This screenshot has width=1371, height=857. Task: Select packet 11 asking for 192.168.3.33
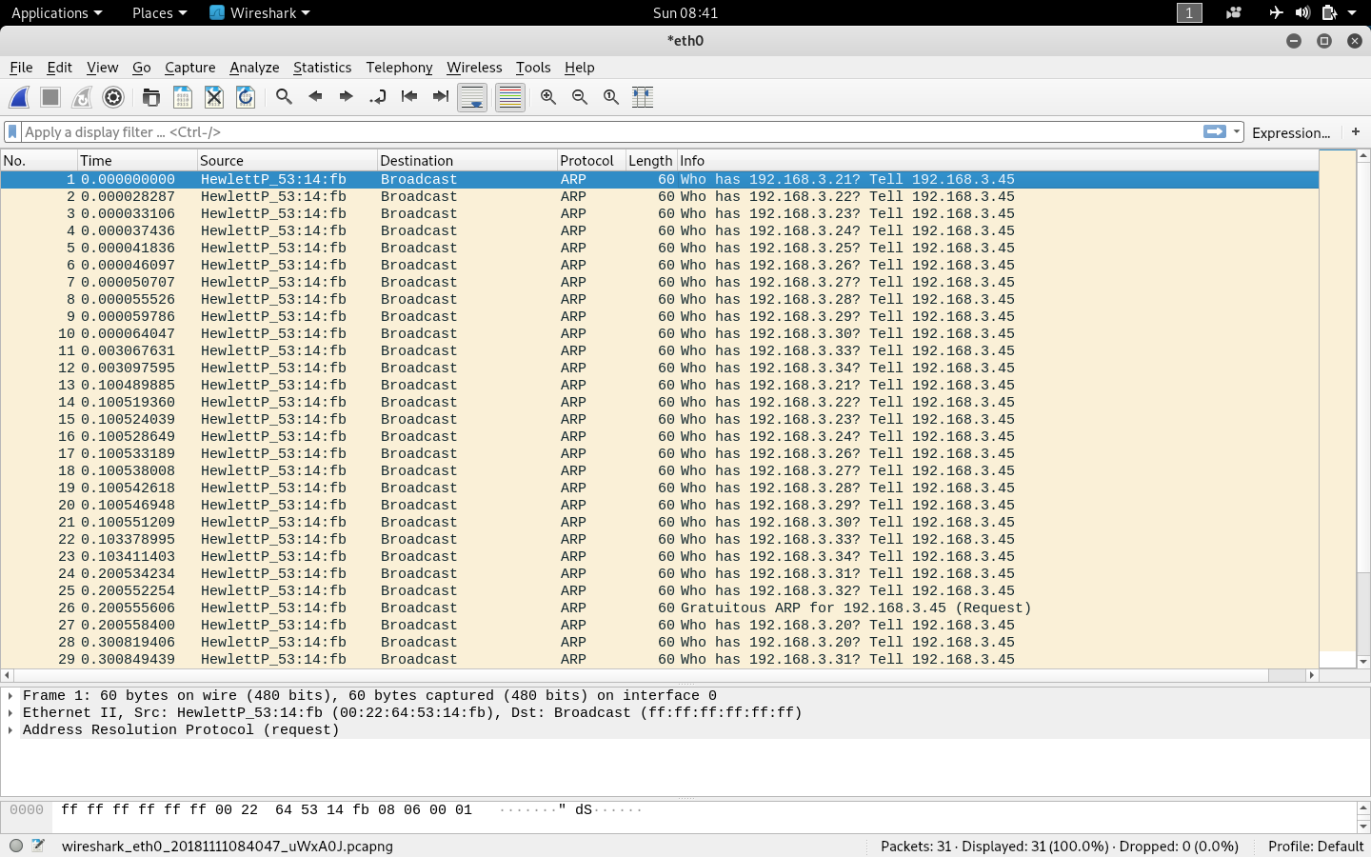pos(660,350)
